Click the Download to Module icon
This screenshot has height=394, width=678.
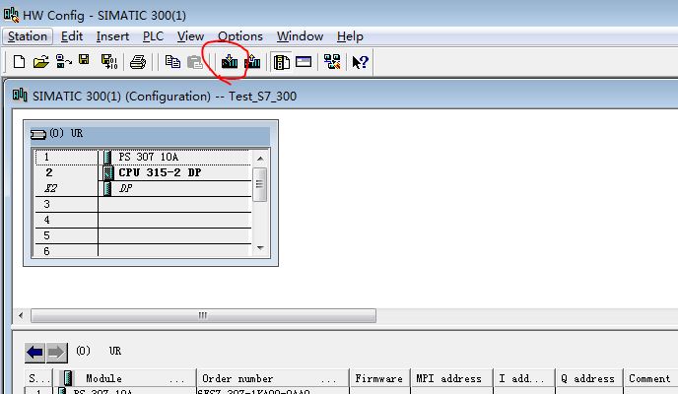pos(230,62)
